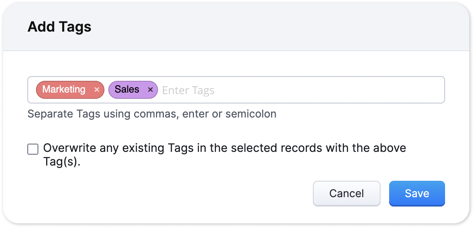Screen dimensions: 474x228
Task: Save the added tags
Action: [417, 193]
